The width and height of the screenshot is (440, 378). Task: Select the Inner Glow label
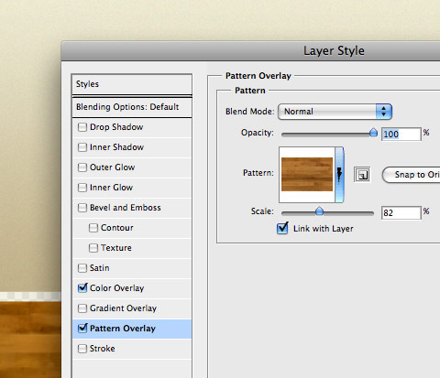point(111,188)
